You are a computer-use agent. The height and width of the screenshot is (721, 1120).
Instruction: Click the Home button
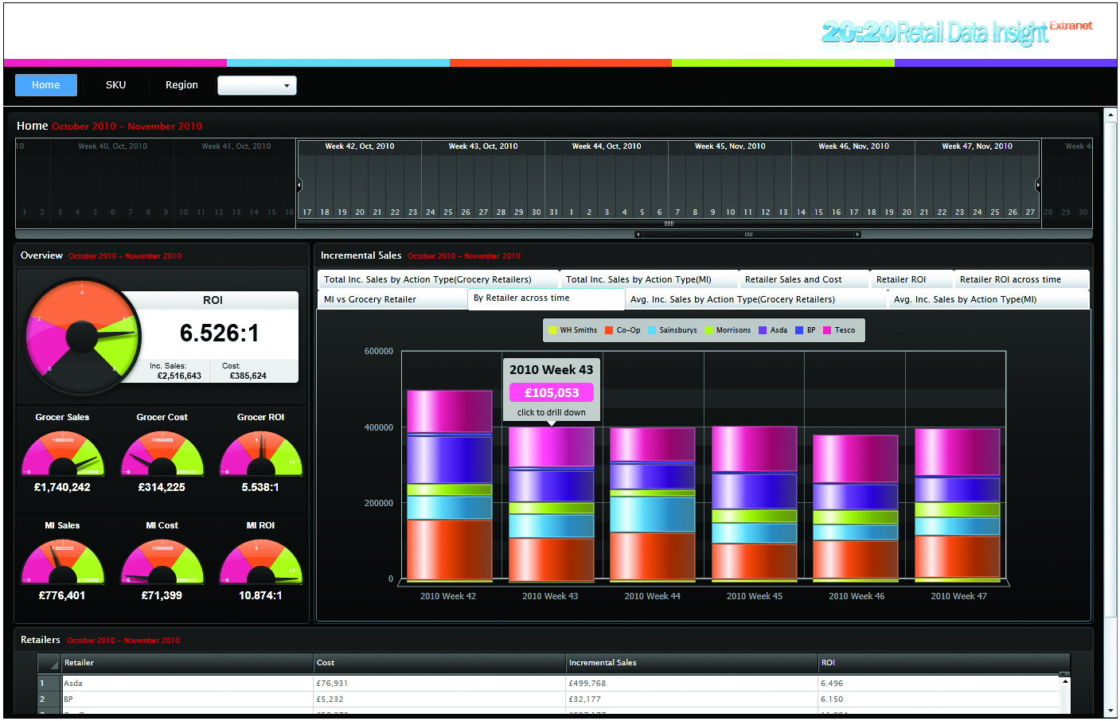[x=46, y=85]
